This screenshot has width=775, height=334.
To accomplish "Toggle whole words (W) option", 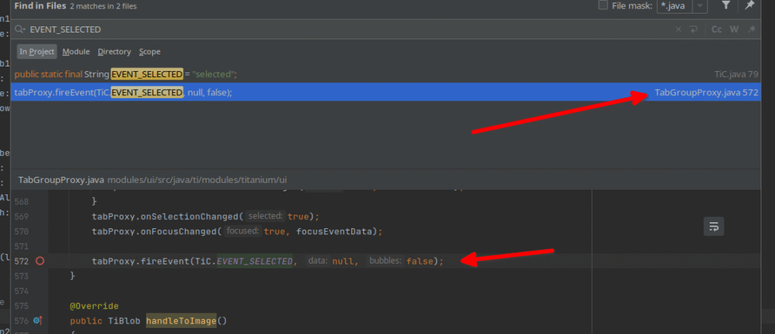I will (x=733, y=29).
